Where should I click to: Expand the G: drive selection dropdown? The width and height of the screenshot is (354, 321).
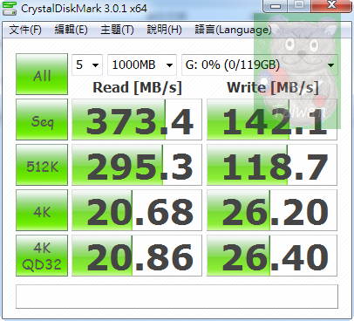(x=260, y=65)
